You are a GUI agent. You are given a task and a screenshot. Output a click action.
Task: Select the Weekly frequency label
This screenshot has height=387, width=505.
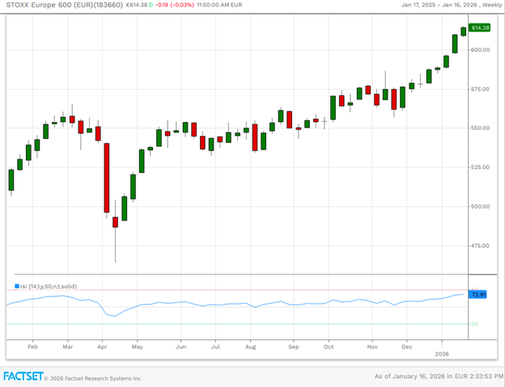tap(487, 5)
